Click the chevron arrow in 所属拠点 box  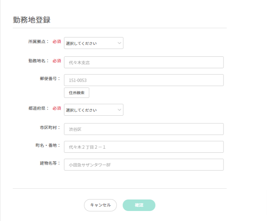[119, 43]
